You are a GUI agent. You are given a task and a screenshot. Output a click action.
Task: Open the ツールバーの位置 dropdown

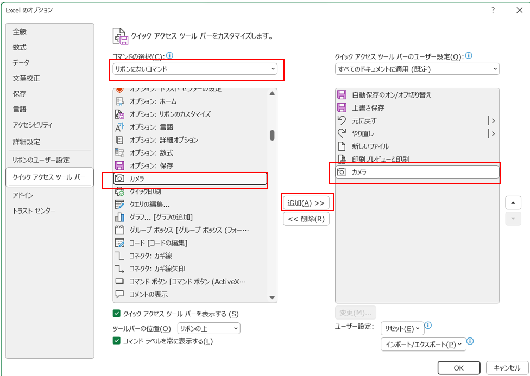pos(209,328)
